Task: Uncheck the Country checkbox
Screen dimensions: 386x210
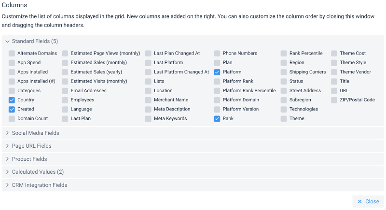Action: (x=12, y=100)
